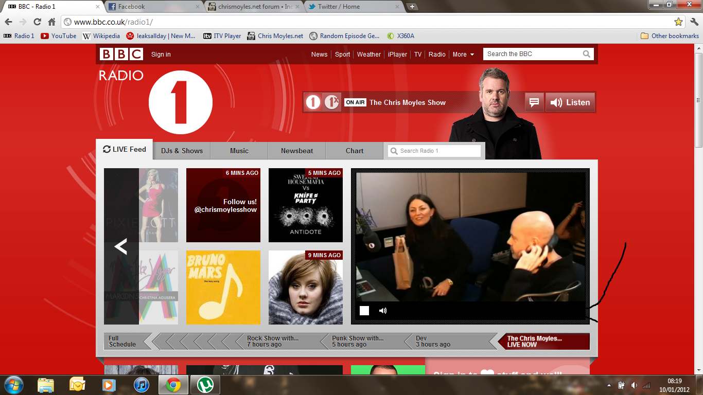
Task: Open the Chart tab
Action: [355, 151]
